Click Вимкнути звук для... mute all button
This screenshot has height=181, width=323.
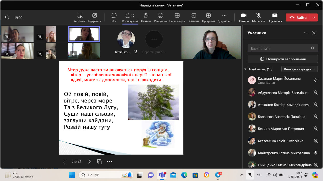click(x=300, y=69)
